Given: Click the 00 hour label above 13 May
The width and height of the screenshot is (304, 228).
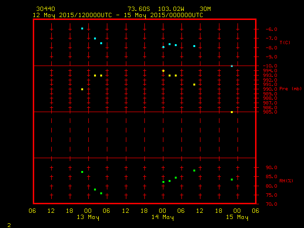Looking at the screenshot, I should (x=88, y=211).
